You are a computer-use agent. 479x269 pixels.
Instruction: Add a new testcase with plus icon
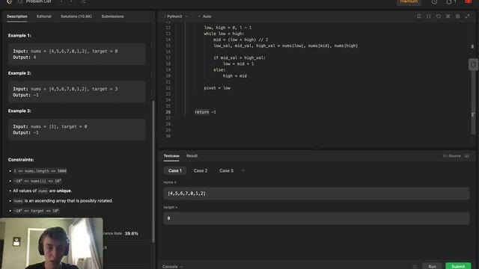[243, 171]
